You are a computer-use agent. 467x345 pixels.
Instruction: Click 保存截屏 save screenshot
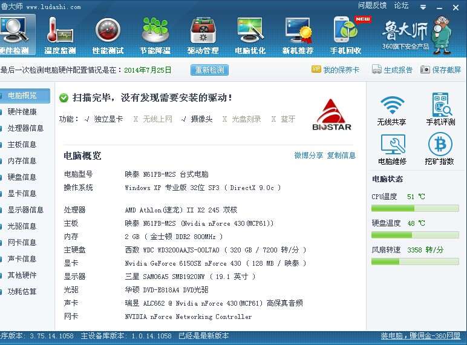pyautogui.click(x=440, y=70)
